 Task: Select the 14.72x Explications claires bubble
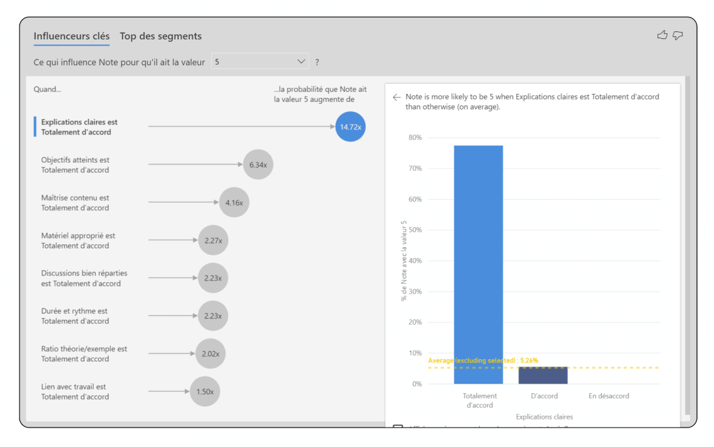point(350,126)
